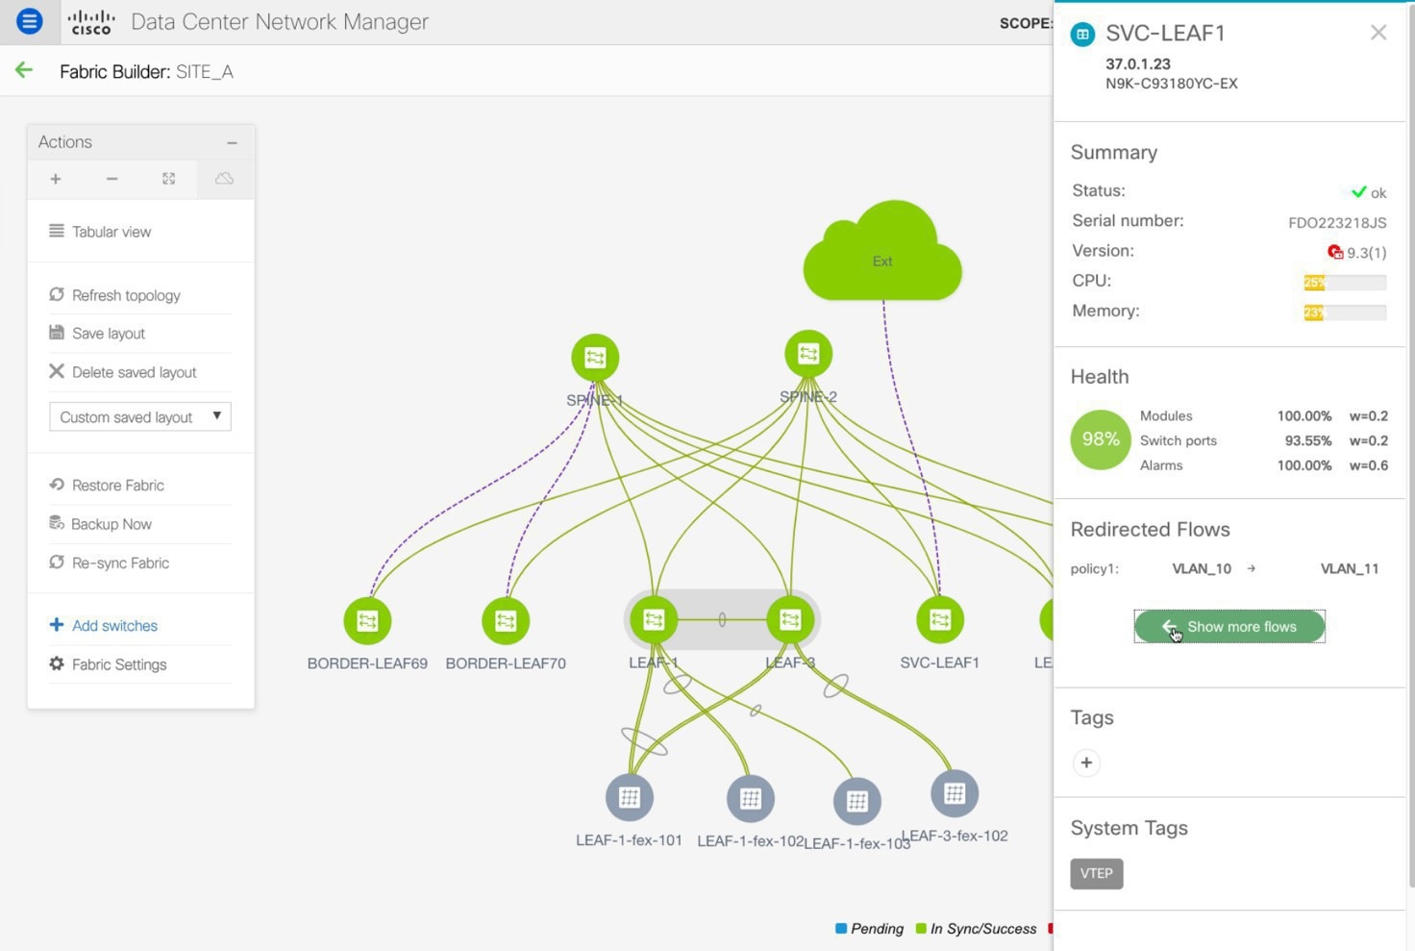Start Backup Now
This screenshot has height=951, width=1415.
coord(100,524)
